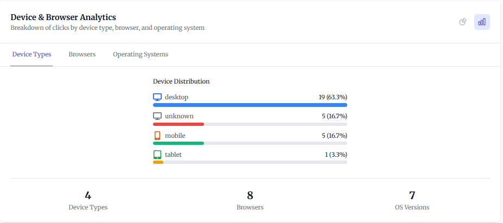503x223 pixels.
Task: Click the desktop 19 (63.3%) value
Action: click(x=333, y=97)
